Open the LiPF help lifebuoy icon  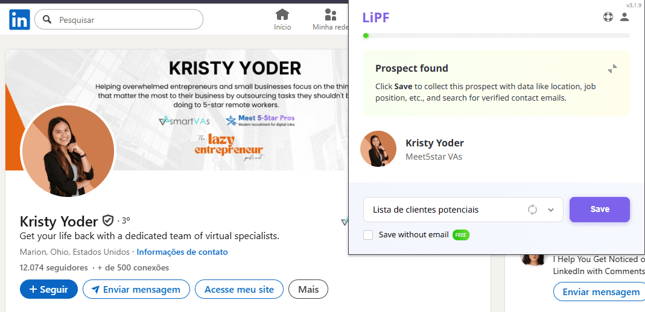pyautogui.click(x=608, y=17)
